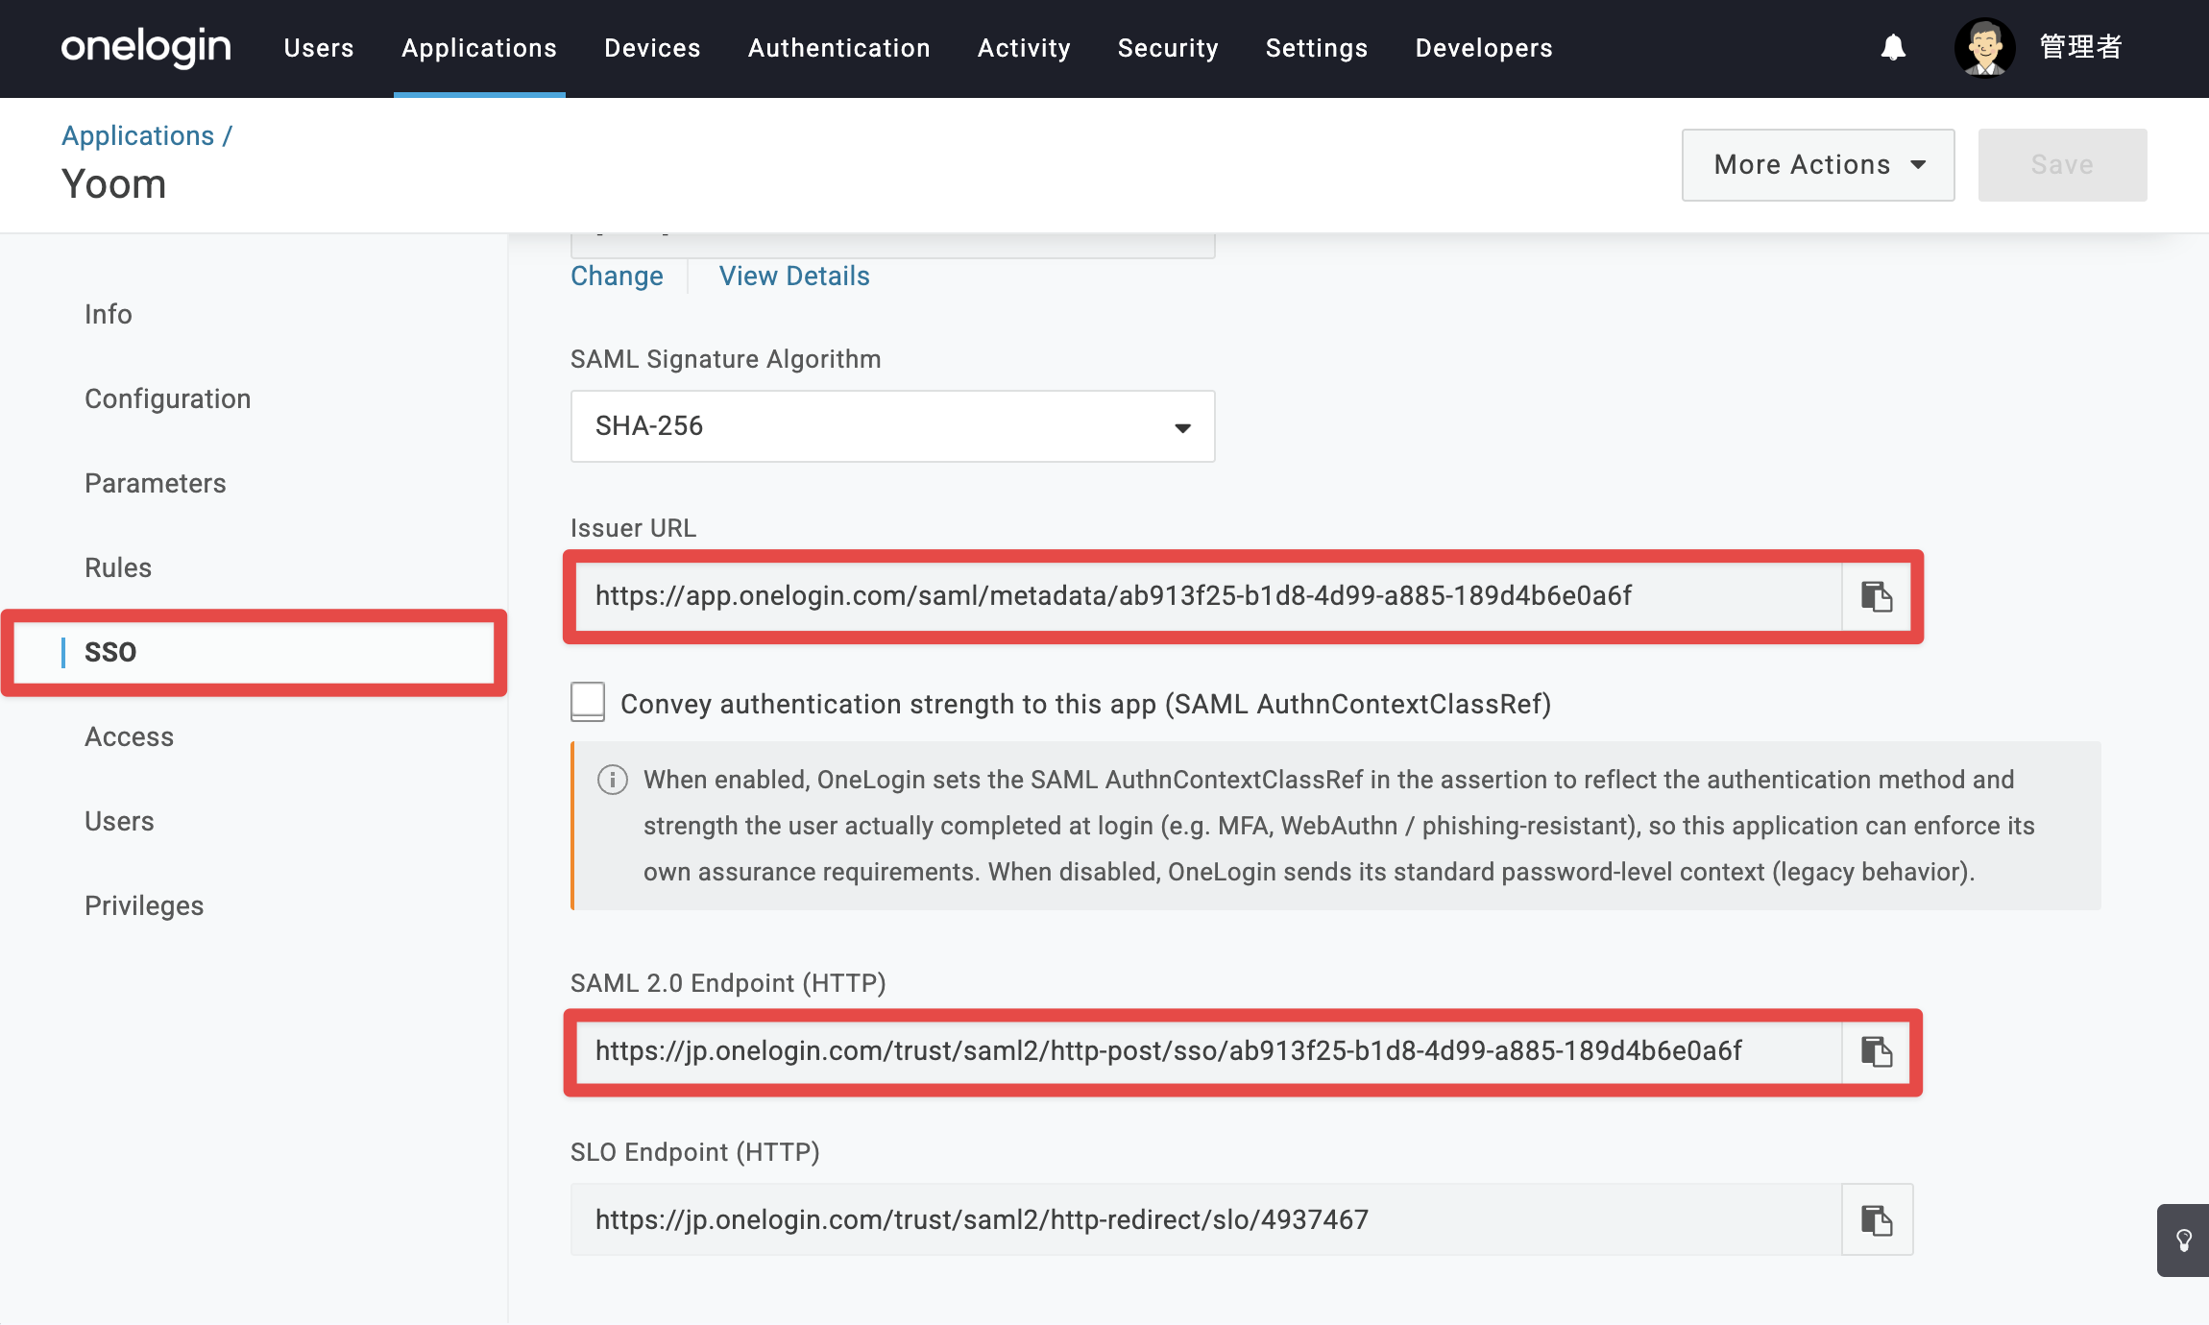Open the Security top menu
The image size is (2209, 1325).
1168,48
